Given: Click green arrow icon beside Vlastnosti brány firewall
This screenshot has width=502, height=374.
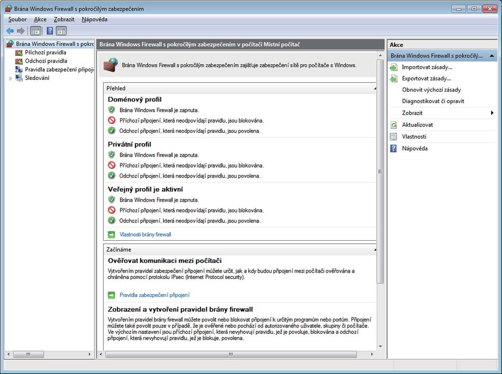Looking at the screenshot, I should click(111, 235).
